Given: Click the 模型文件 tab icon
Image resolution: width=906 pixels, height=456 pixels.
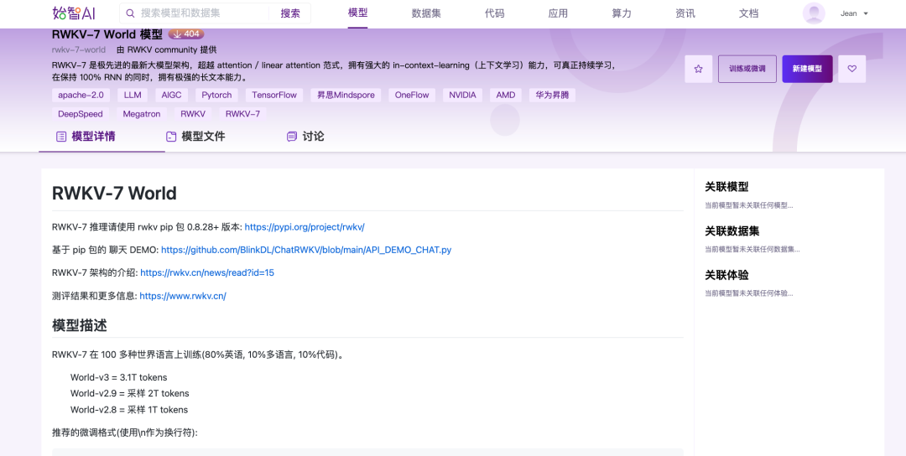Looking at the screenshot, I should 171,137.
